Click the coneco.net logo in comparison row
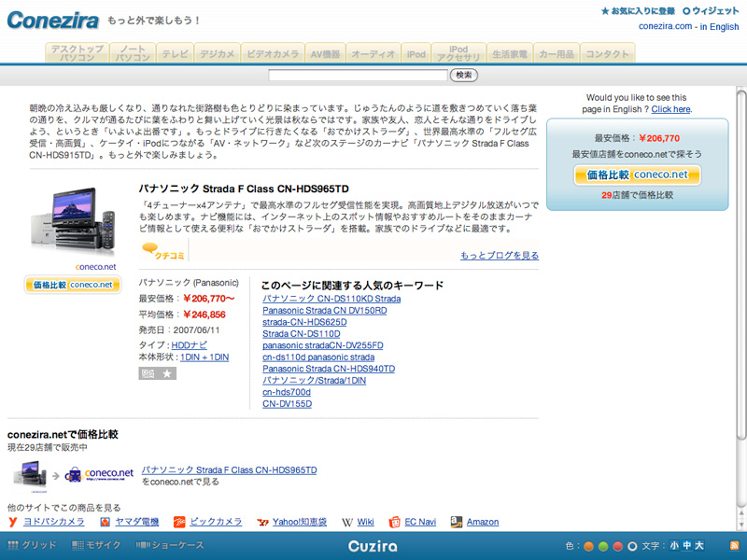Screen dimensions: 747x560 click(100, 474)
